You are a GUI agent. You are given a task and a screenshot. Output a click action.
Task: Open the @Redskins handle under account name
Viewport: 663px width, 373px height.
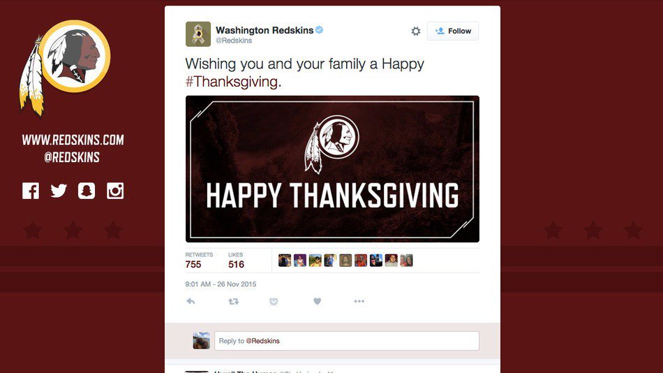pos(234,41)
